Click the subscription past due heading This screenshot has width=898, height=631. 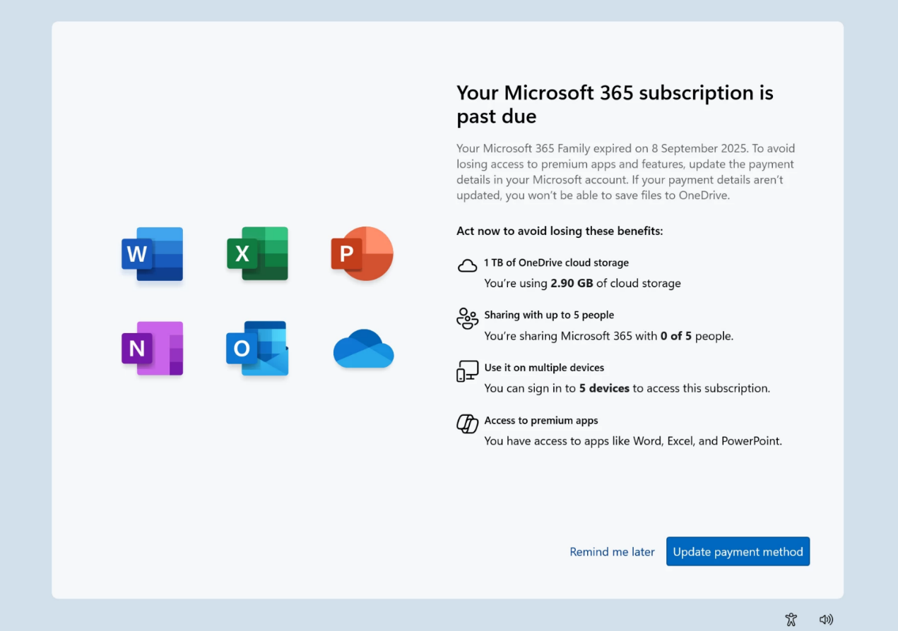pyautogui.click(x=615, y=104)
